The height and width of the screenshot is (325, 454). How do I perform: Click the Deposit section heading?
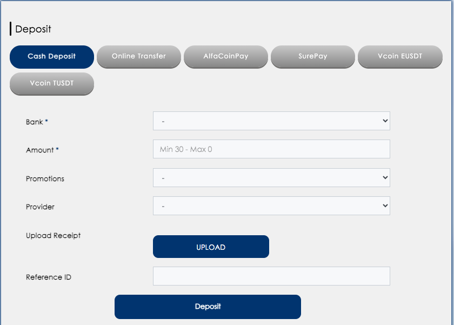point(33,29)
